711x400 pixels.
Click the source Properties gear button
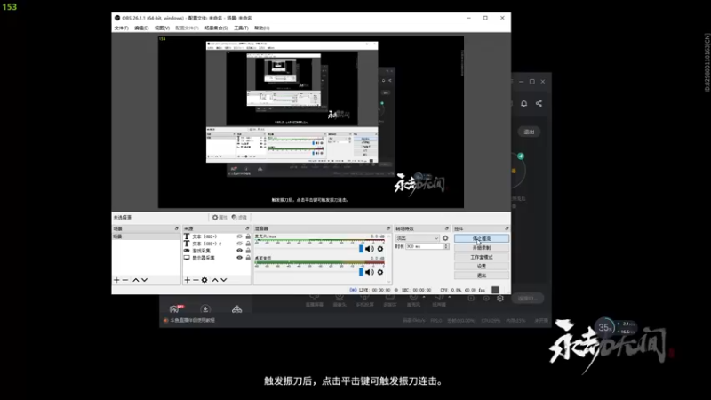220,218
